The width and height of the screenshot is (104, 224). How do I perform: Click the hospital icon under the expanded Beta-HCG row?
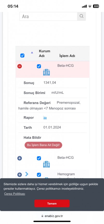pyautogui.click(x=47, y=72)
